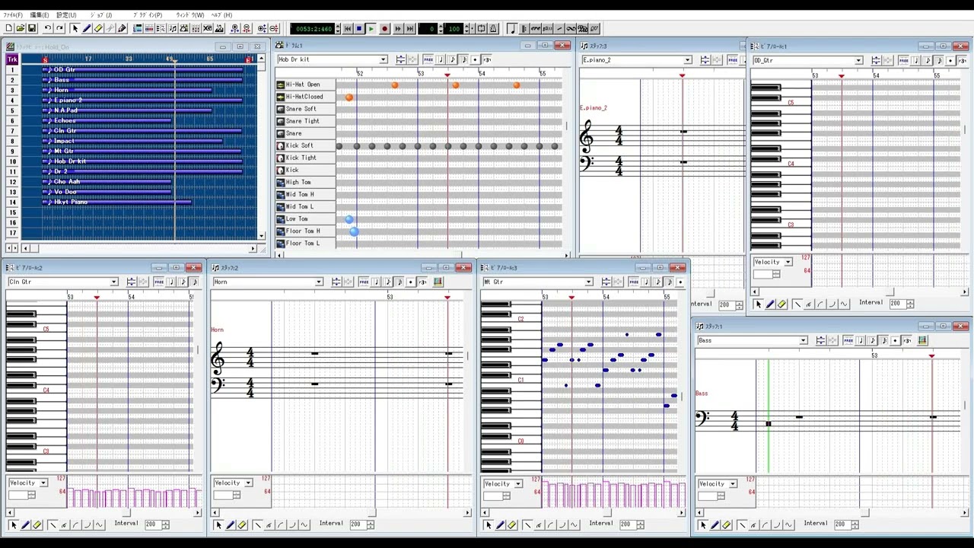Open the ファイル(F) menu
Viewport: 974px width, 548px height.
[13, 15]
